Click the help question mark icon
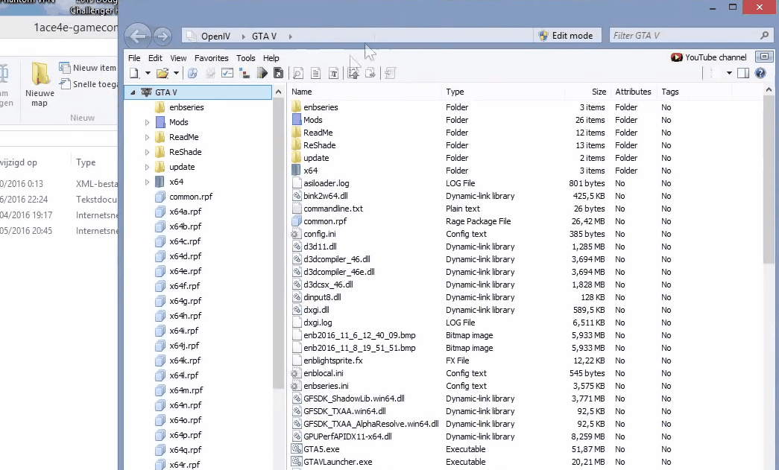Image resolution: width=779 pixels, height=470 pixels. click(760, 73)
